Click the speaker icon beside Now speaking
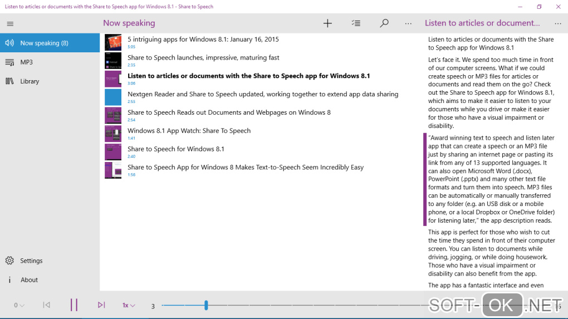 [9, 43]
